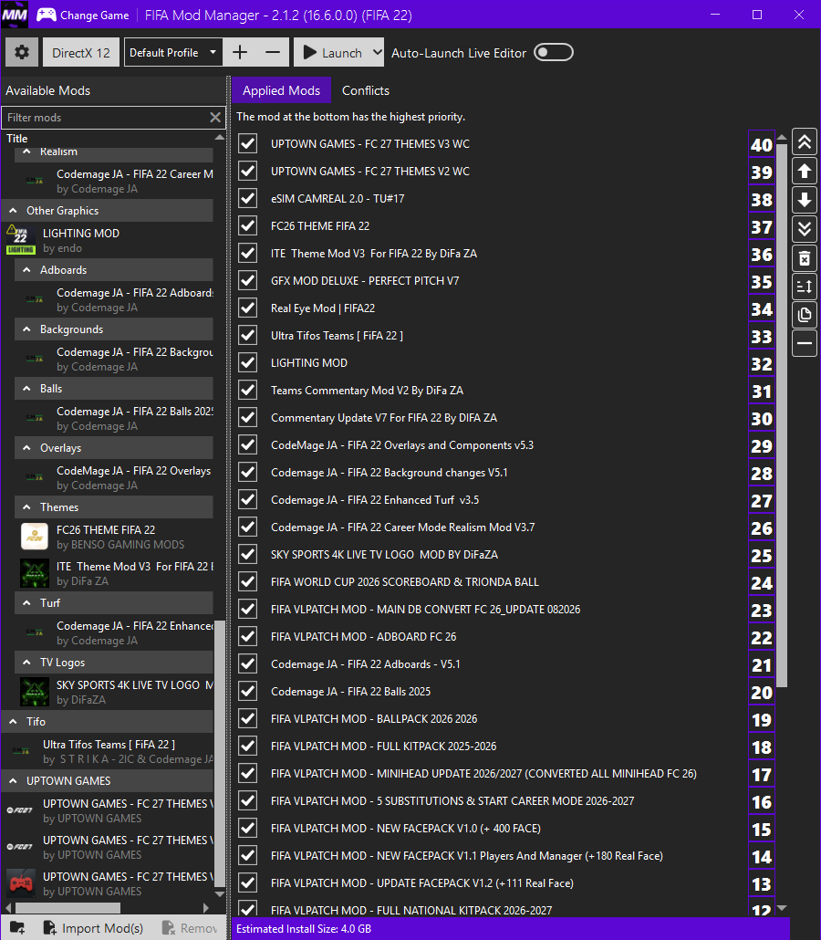
Task: Collapse the Backgrounds group
Action: coord(27,329)
